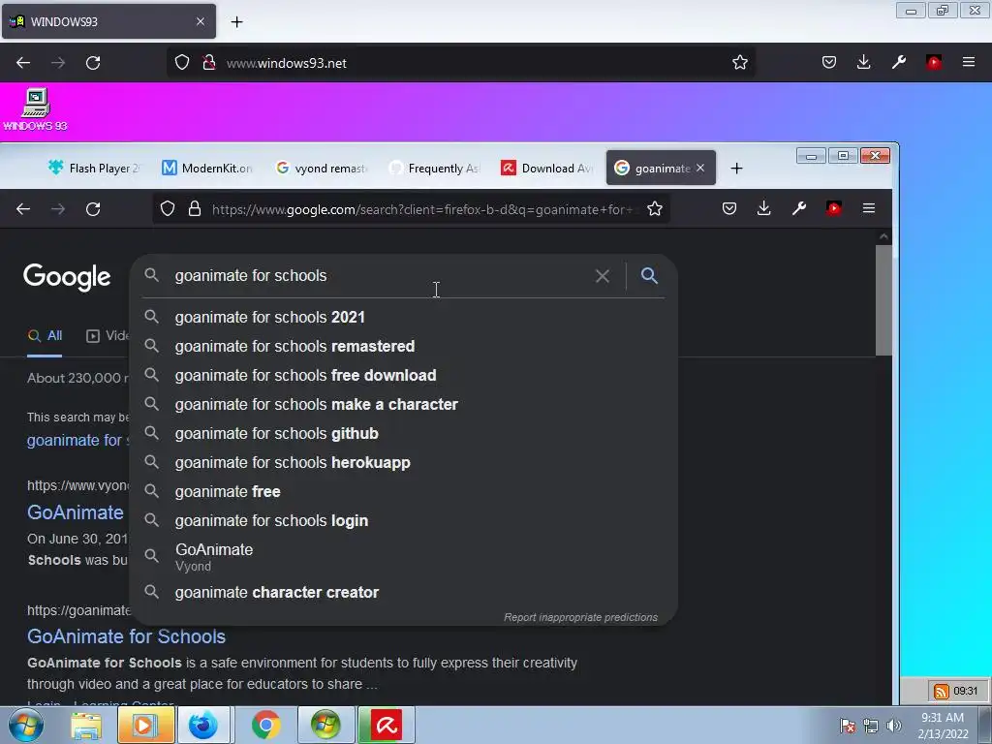Click the Google logo
This screenshot has height=744, width=992.
coord(67,277)
